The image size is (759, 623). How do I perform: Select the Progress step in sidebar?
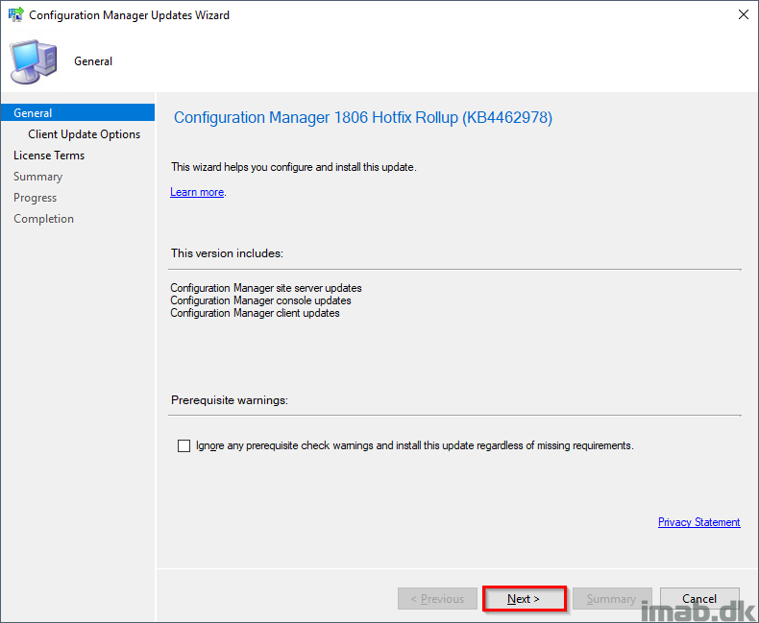click(x=35, y=198)
